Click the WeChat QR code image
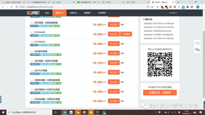This screenshot has width=205, height=115. tap(160, 65)
